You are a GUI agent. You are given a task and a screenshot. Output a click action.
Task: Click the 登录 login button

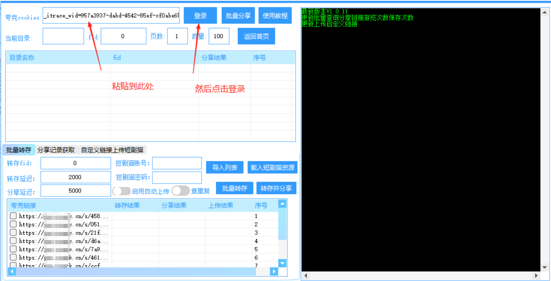[x=200, y=16]
